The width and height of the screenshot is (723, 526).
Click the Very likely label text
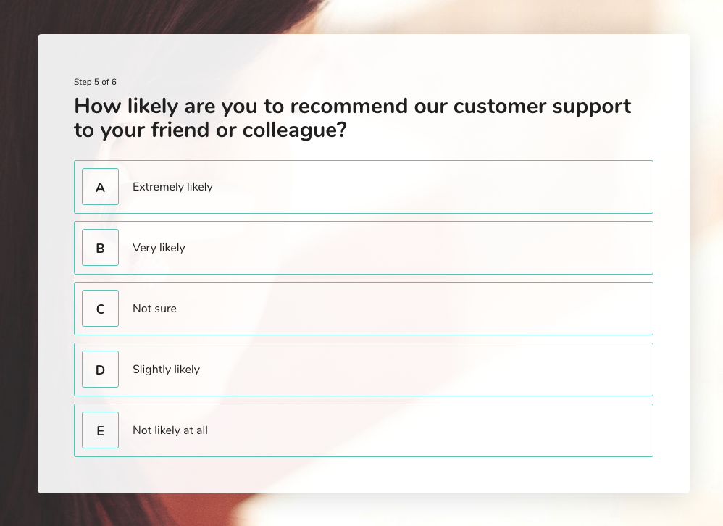tap(159, 248)
